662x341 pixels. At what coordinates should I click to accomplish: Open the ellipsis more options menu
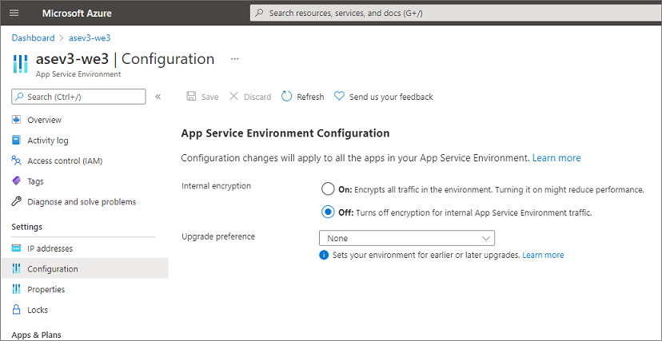(x=234, y=59)
